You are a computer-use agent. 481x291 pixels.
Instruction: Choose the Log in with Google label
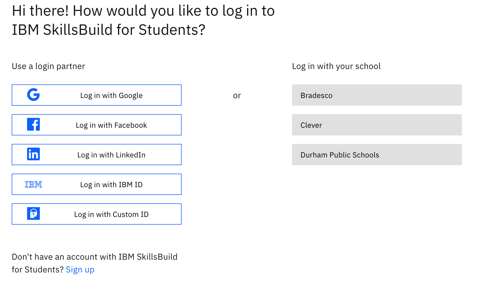(111, 95)
